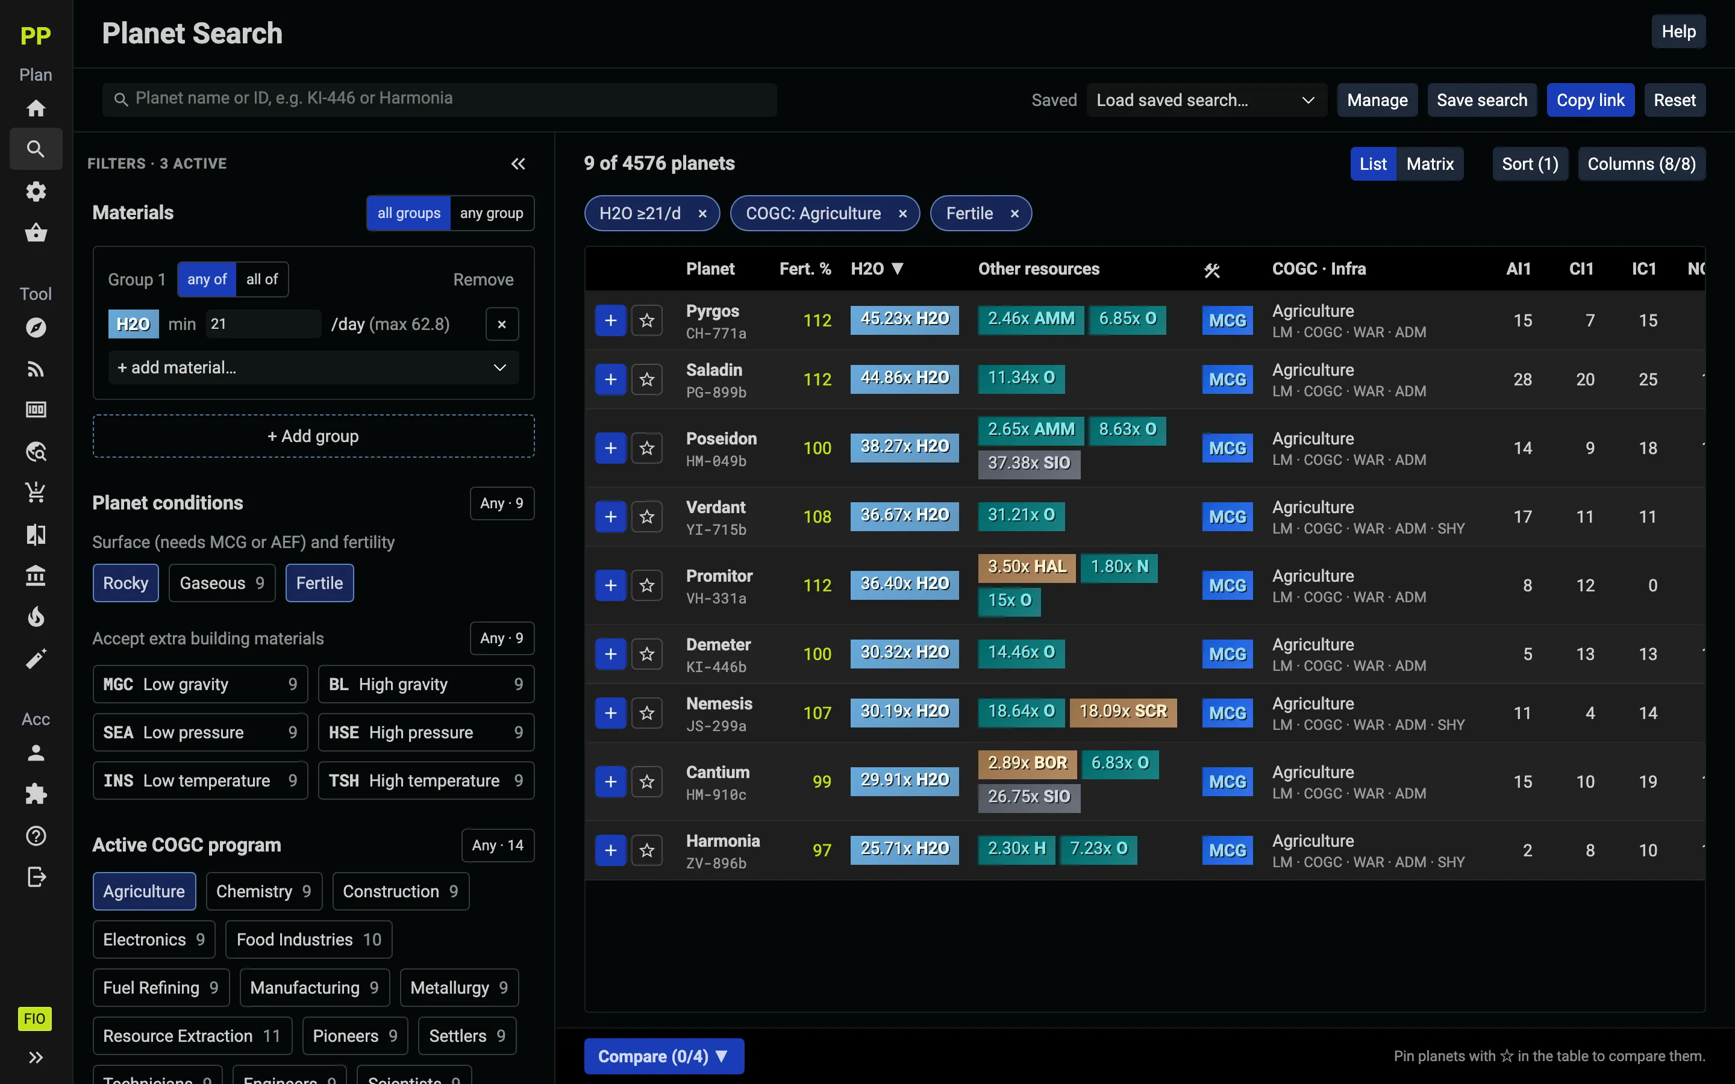
Task: Open the home icon in the sidebar
Action: 36,108
